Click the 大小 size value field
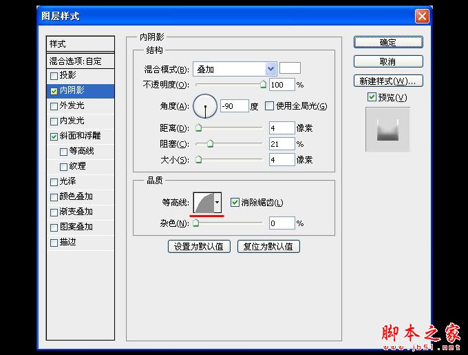The height and width of the screenshot is (355, 468). pyautogui.click(x=281, y=159)
